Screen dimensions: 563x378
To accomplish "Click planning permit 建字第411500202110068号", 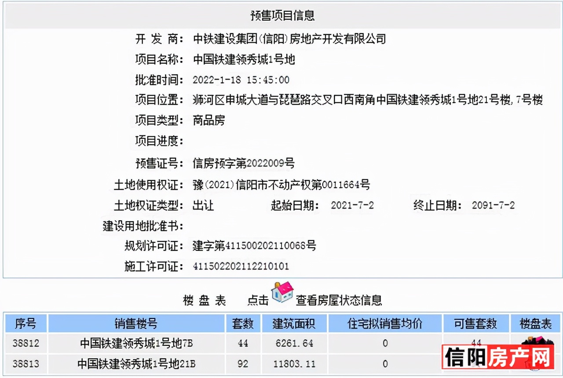I will coord(254,245).
